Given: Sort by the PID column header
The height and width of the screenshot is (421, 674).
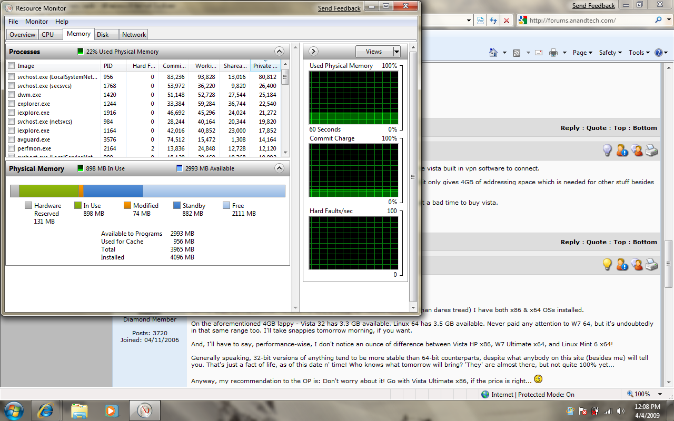Looking at the screenshot, I should point(108,66).
